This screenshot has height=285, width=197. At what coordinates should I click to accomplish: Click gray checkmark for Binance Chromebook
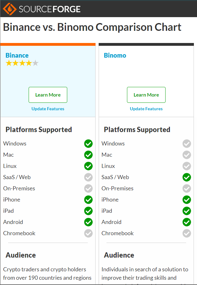(x=88, y=233)
